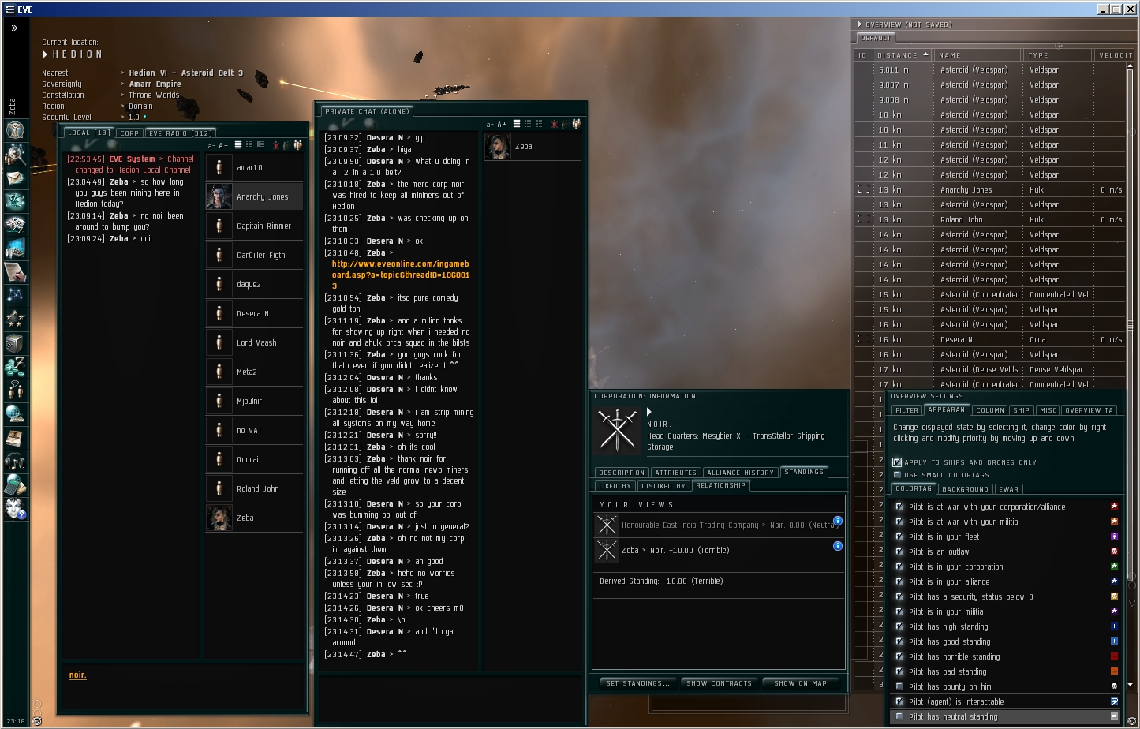Open the magnifier people and places icon
Image resolution: width=1140 pixels, height=729 pixels.
pyautogui.click(x=15, y=154)
